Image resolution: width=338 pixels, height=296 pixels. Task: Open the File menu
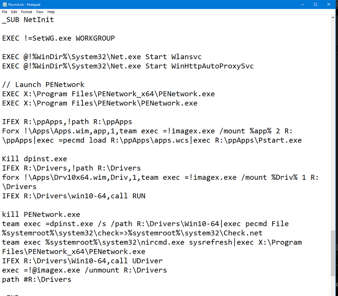click(4, 12)
